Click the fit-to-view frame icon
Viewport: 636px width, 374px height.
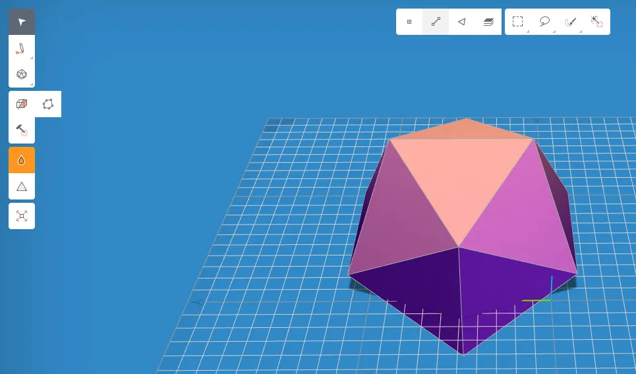point(22,216)
